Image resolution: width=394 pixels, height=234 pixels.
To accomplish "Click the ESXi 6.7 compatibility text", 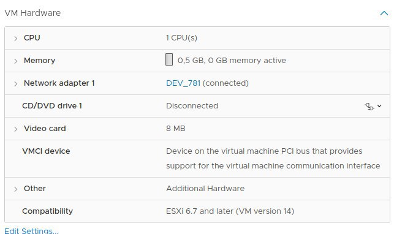I will click(x=230, y=211).
